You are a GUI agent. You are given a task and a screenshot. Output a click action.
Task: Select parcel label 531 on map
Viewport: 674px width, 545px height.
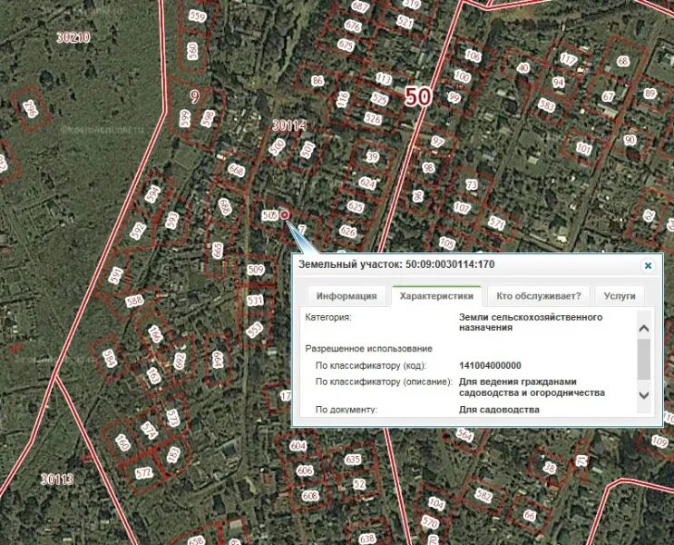click(x=255, y=300)
